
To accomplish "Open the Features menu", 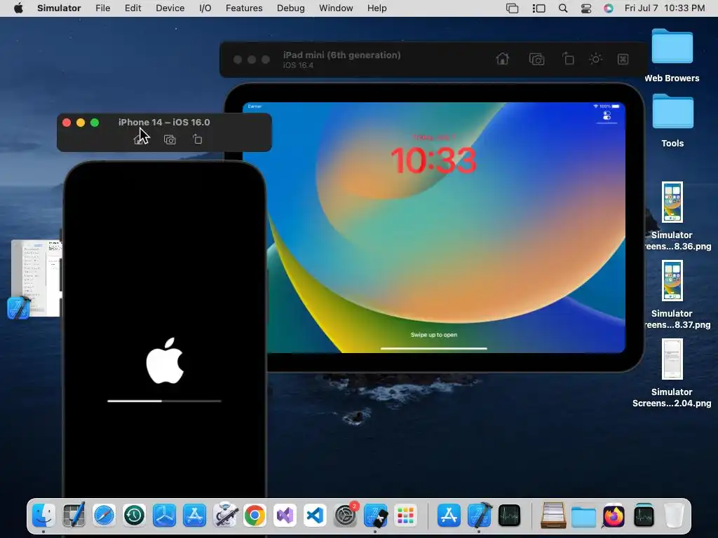I will click(x=244, y=8).
